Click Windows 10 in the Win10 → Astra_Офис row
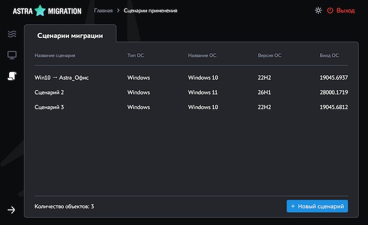Image resolution: width=368 pixels, height=225 pixels. 203,78
